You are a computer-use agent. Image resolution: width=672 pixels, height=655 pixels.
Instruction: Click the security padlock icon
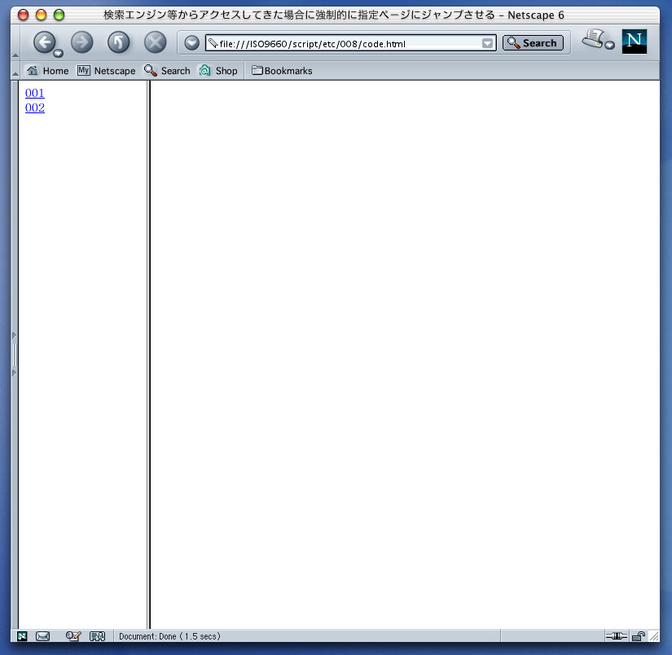(639, 636)
